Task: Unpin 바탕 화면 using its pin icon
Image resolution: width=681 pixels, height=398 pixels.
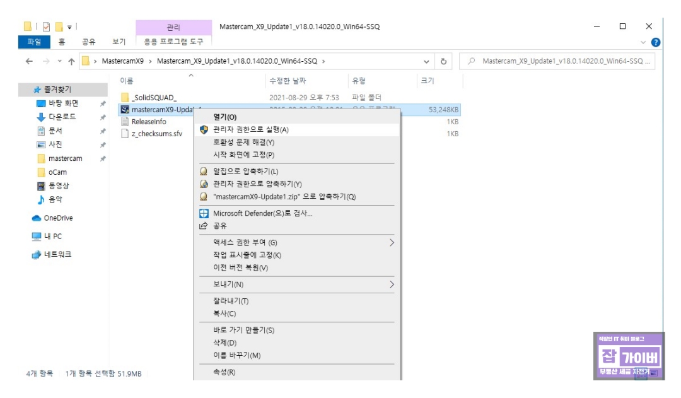Action: click(x=103, y=103)
